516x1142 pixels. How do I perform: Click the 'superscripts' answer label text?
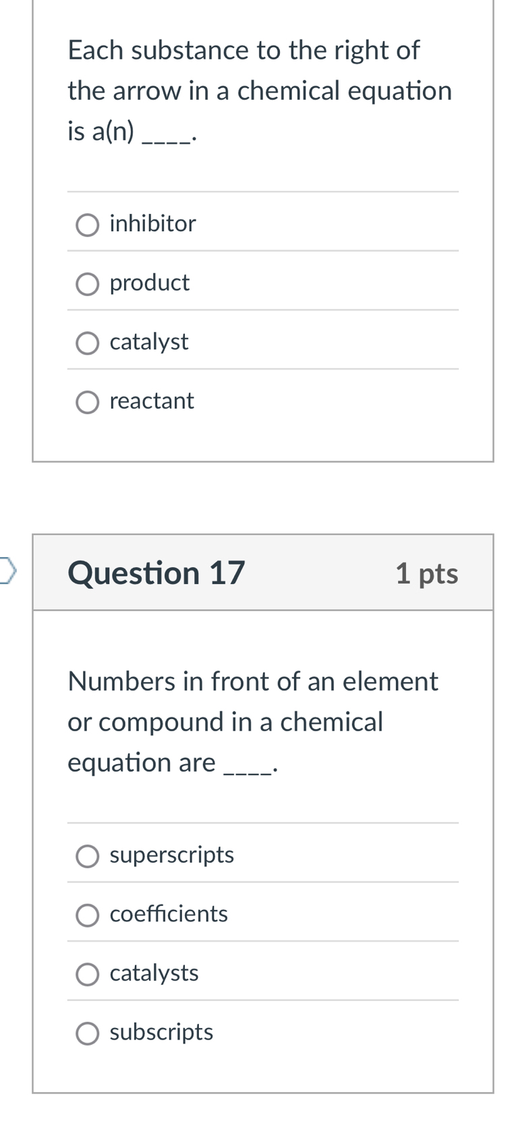(171, 855)
